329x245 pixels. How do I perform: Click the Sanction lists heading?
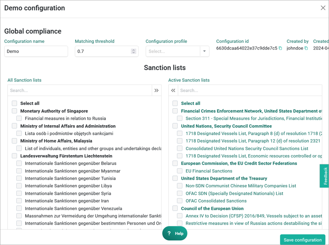click(x=165, y=68)
